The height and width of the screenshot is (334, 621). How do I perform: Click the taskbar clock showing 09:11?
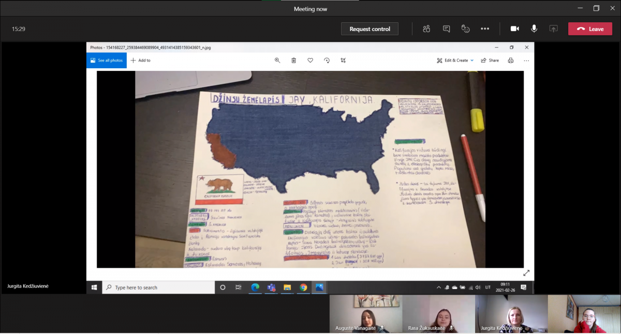505,287
